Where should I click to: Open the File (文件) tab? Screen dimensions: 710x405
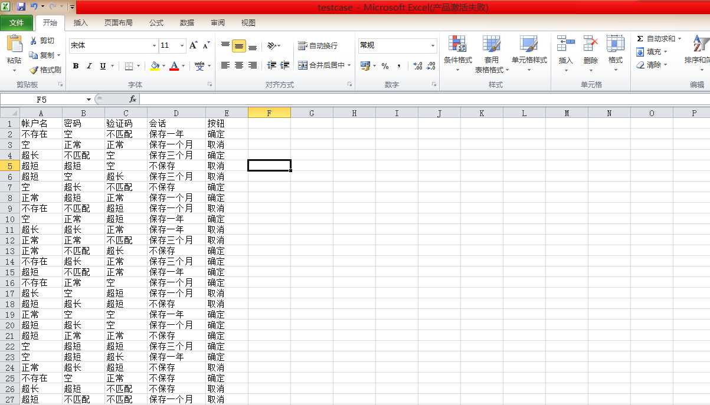(17, 23)
